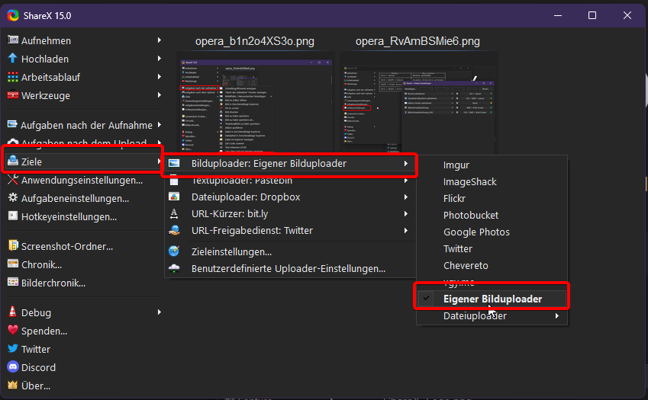
Task: Click the Twitter bird icon in sidebar
Action: pyautogui.click(x=13, y=349)
